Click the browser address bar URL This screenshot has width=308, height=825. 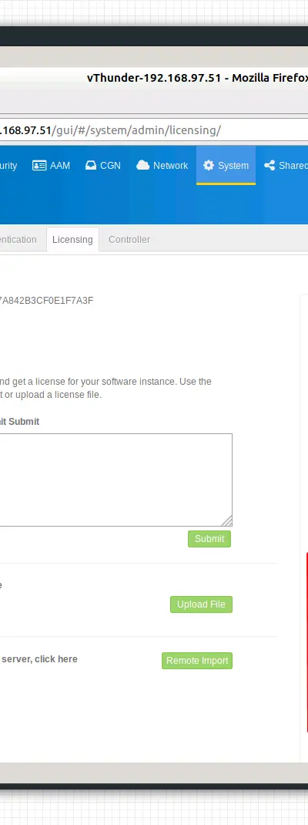coord(110,130)
